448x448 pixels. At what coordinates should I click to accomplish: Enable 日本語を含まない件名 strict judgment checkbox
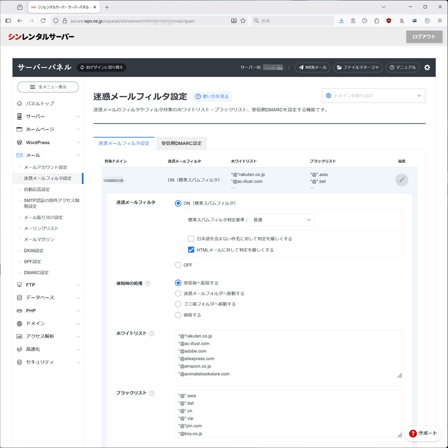pyautogui.click(x=192, y=239)
